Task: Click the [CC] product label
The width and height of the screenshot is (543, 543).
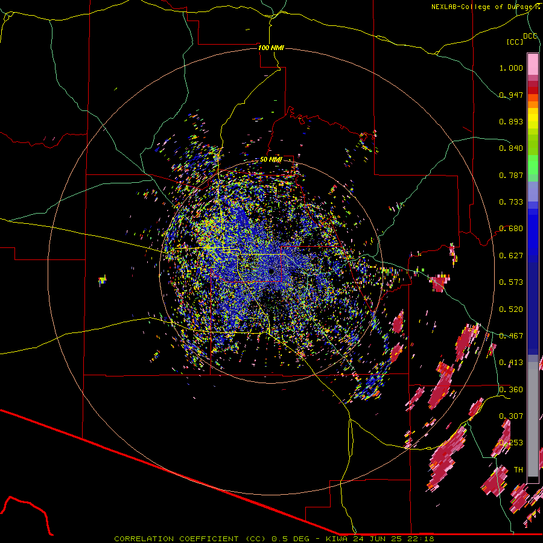Action: [515, 42]
